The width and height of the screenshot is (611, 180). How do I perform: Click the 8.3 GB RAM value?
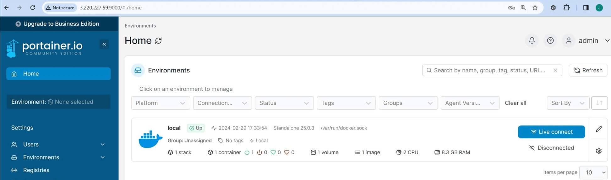(x=452, y=152)
